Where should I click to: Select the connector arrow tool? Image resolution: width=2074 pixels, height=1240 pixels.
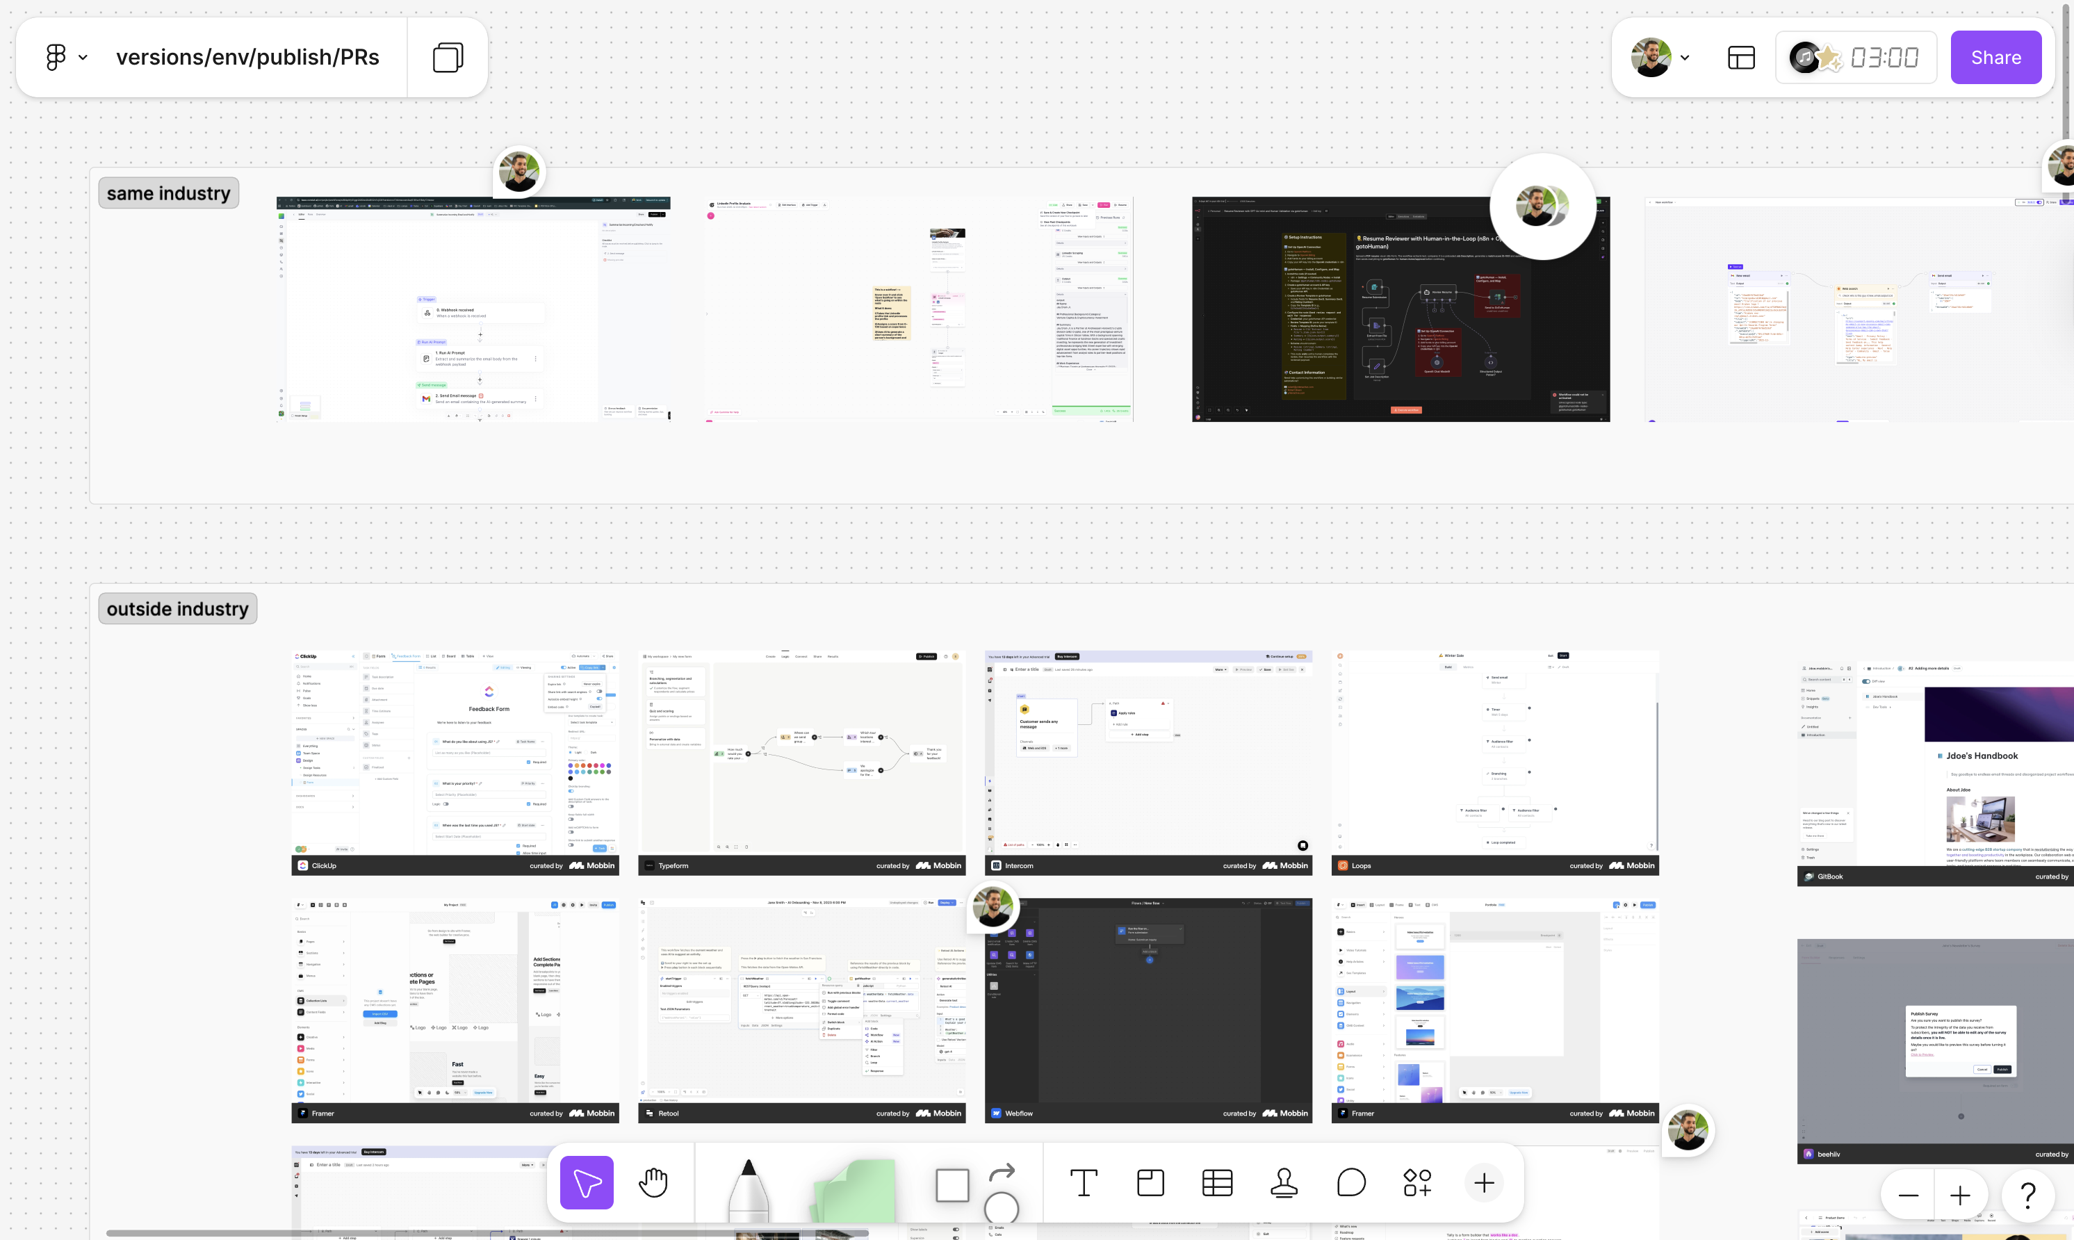pyautogui.click(x=1002, y=1173)
